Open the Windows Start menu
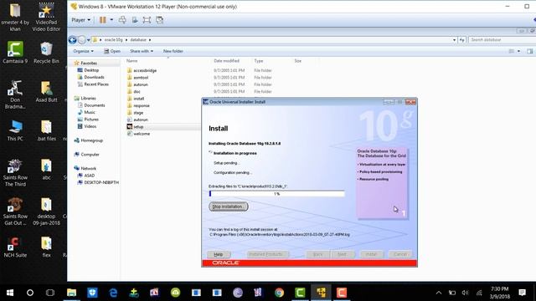The height and width of the screenshot is (301, 536). click(x=10, y=293)
